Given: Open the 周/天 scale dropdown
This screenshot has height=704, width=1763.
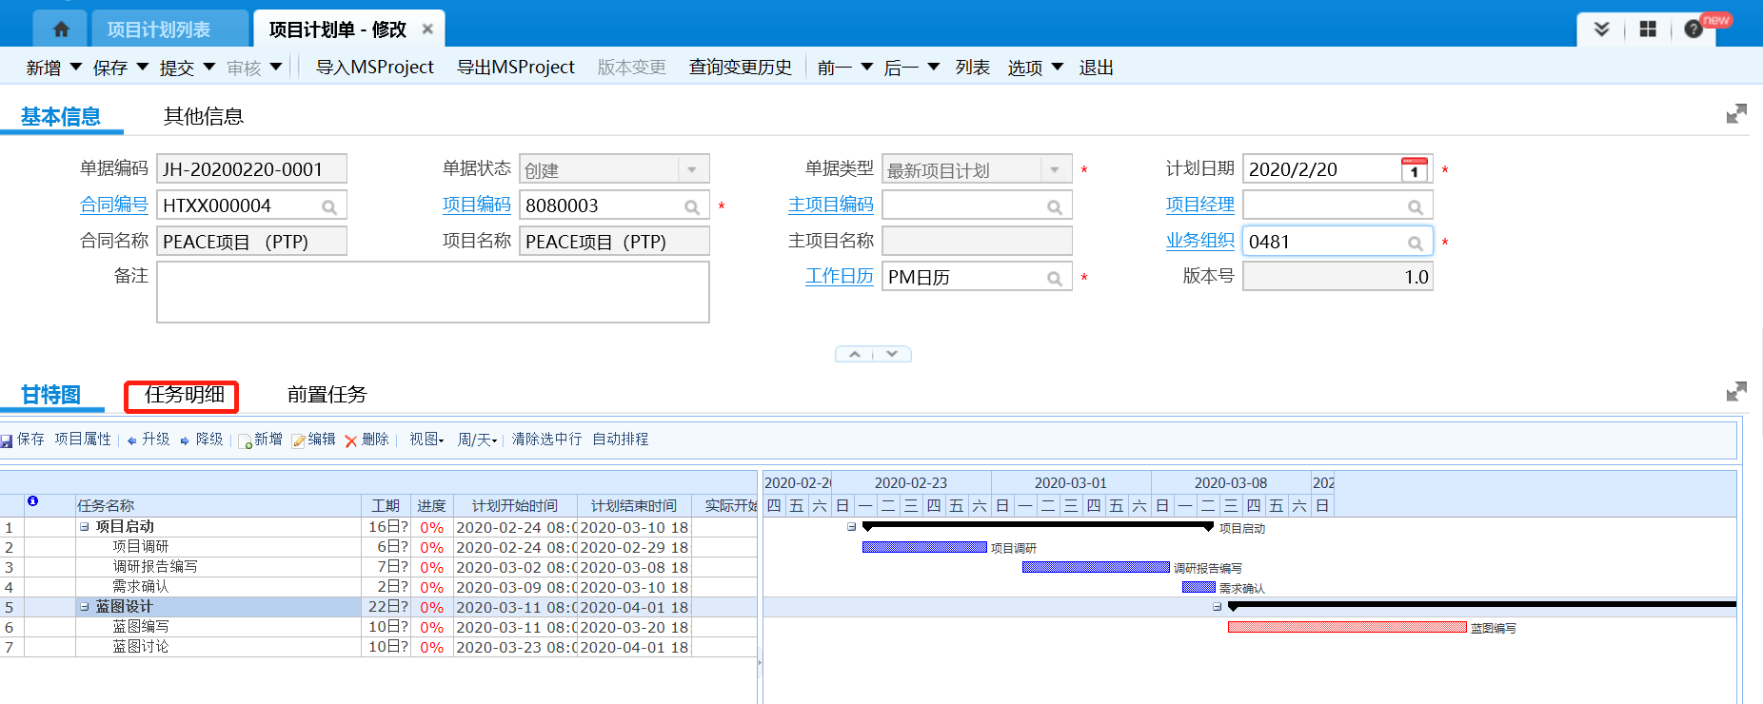Looking at the screenshot, I should (x=477, y=440).
